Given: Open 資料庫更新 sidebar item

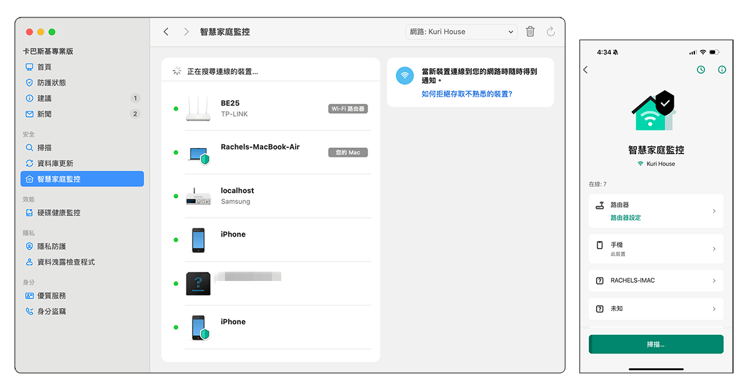Looking at the screenshot, I should click(82, 164).
